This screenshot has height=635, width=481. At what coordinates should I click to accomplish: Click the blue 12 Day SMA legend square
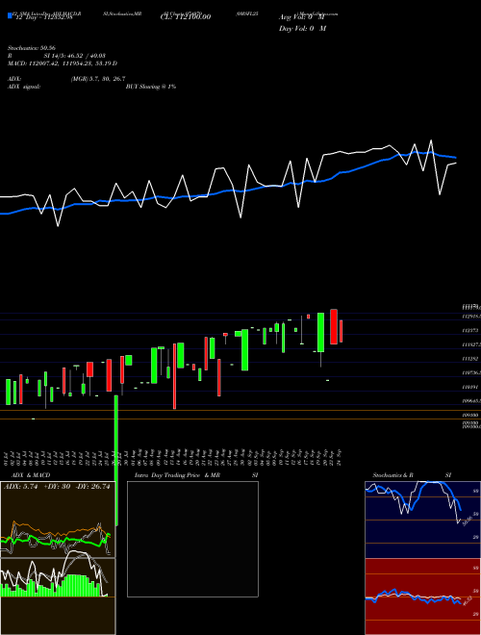tap(10, 16)
